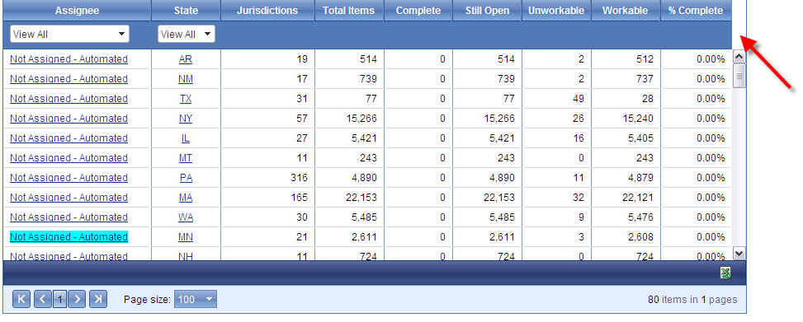Open highlighted Not Assigned - Automated link, MN row

click(68, 237)
